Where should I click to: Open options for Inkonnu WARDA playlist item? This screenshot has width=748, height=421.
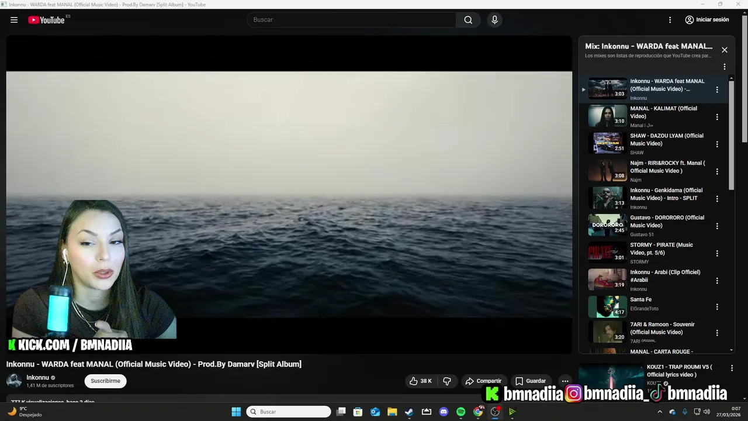click(717, 89)
